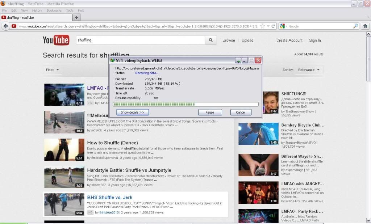The image size is (371, 224).
Task: Click the YouTube logo
Action: 56,40
